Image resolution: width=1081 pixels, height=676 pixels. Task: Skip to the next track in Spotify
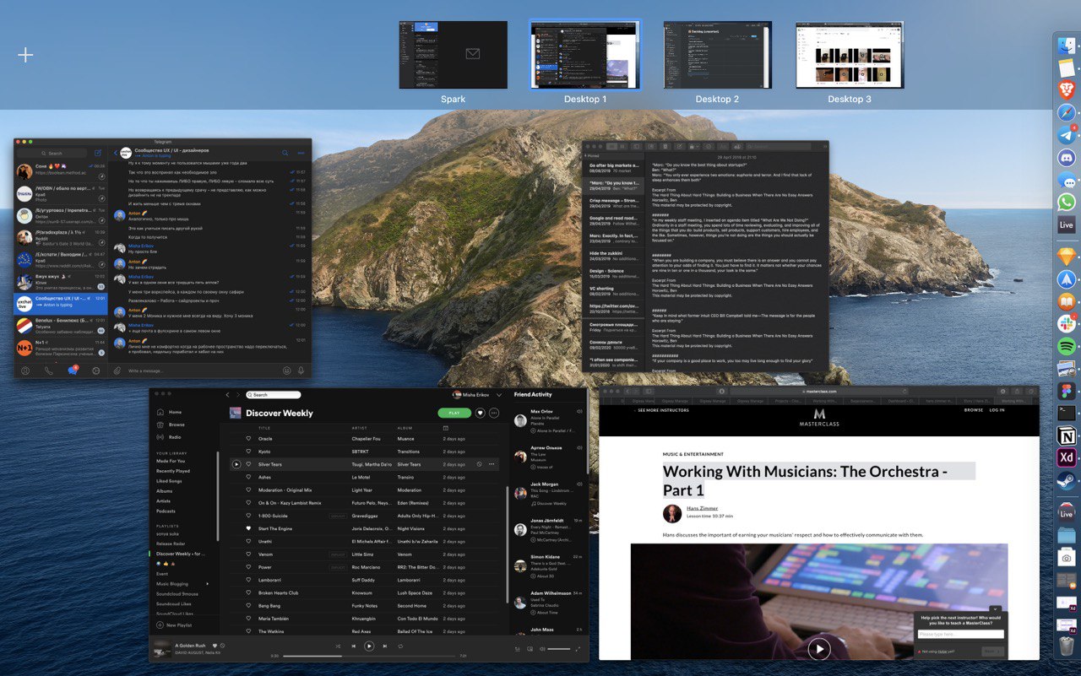pyautogui.click(x=385, y=646)
